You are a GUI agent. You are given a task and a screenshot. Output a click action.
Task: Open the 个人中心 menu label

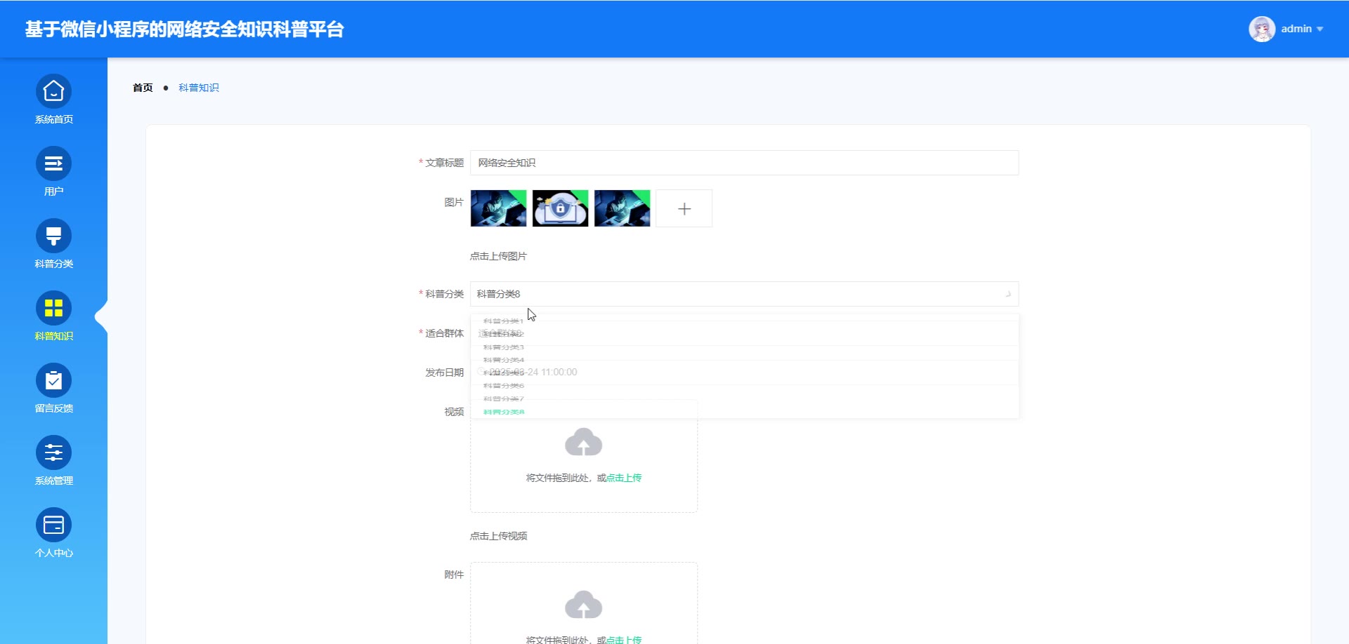click(54, 553)
